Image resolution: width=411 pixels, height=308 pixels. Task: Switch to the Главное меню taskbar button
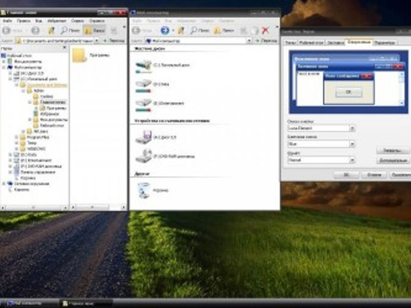coord(86,304)
